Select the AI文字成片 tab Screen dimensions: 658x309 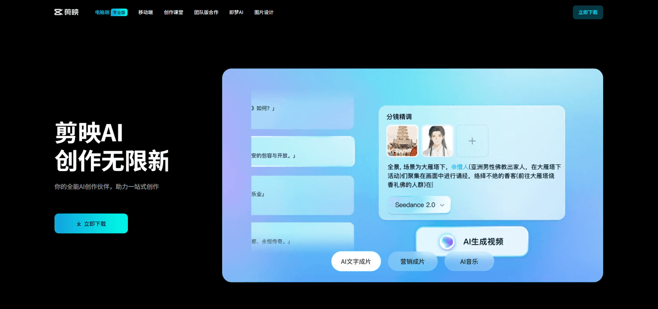[x=356, y=261]
